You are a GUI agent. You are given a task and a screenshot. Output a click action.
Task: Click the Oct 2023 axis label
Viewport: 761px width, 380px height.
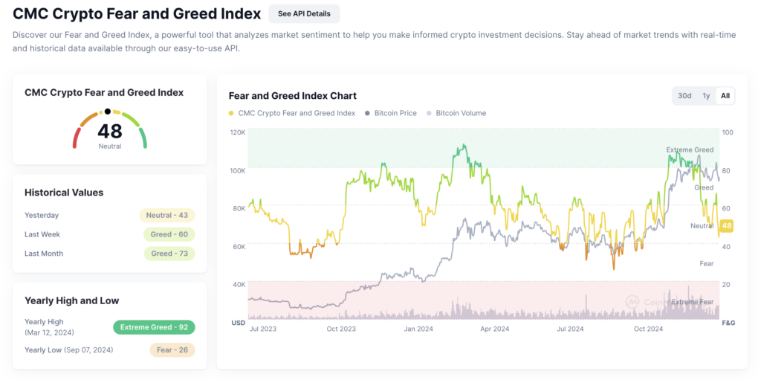coord(341,329)
